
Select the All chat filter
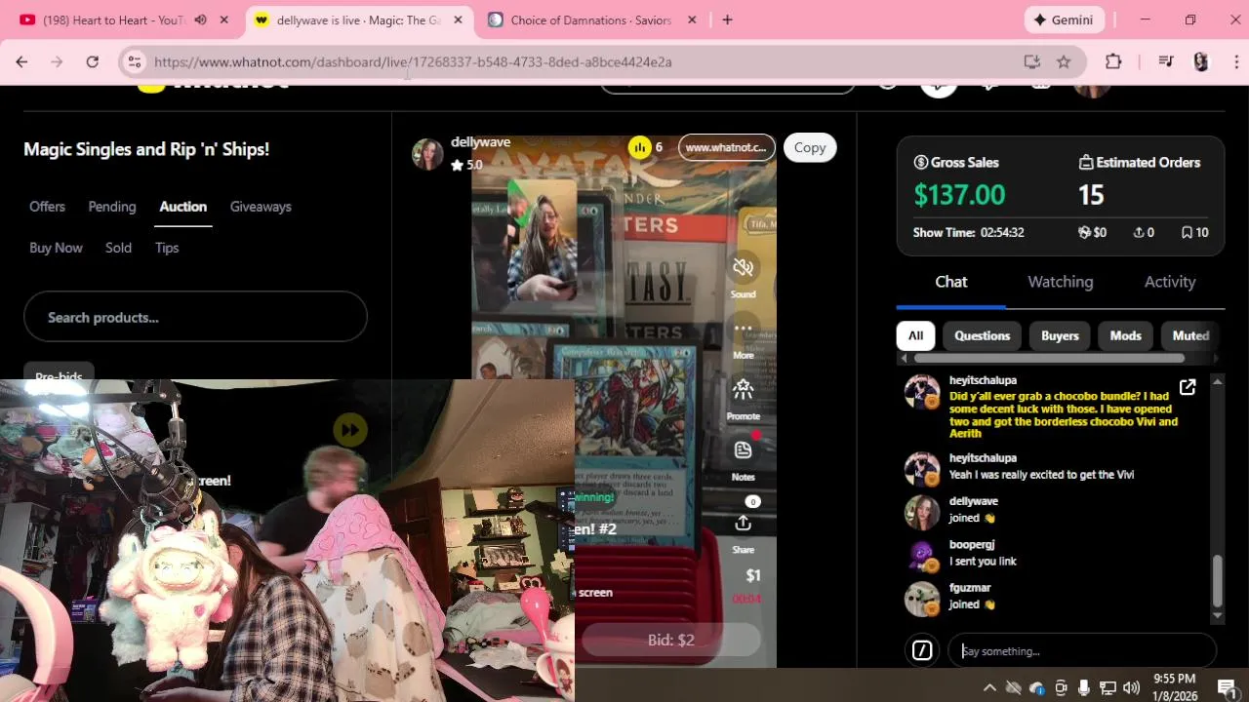[915, 335]
